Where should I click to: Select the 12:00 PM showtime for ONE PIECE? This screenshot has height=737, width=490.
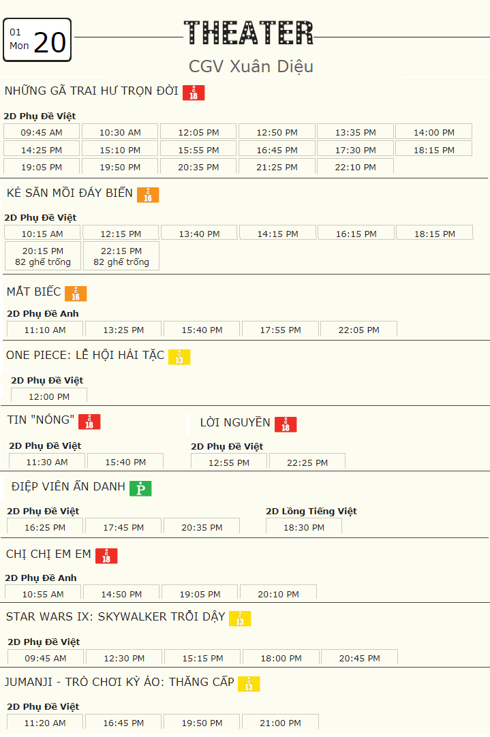[x=49, y=396]
